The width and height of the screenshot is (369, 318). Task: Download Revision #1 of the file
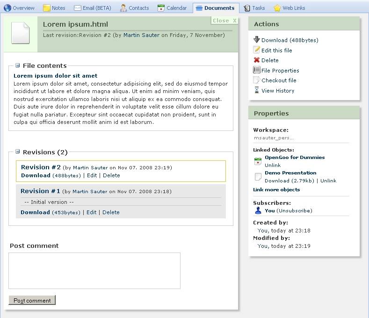click(x=35, y=212)
